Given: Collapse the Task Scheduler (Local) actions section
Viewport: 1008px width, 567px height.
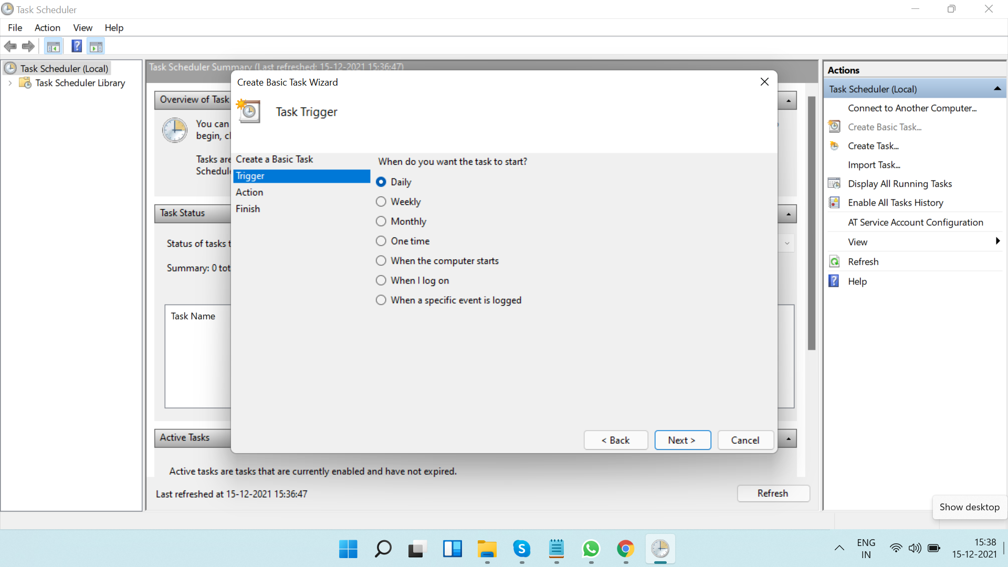Looking at the screenshot, I should point(997,89).
